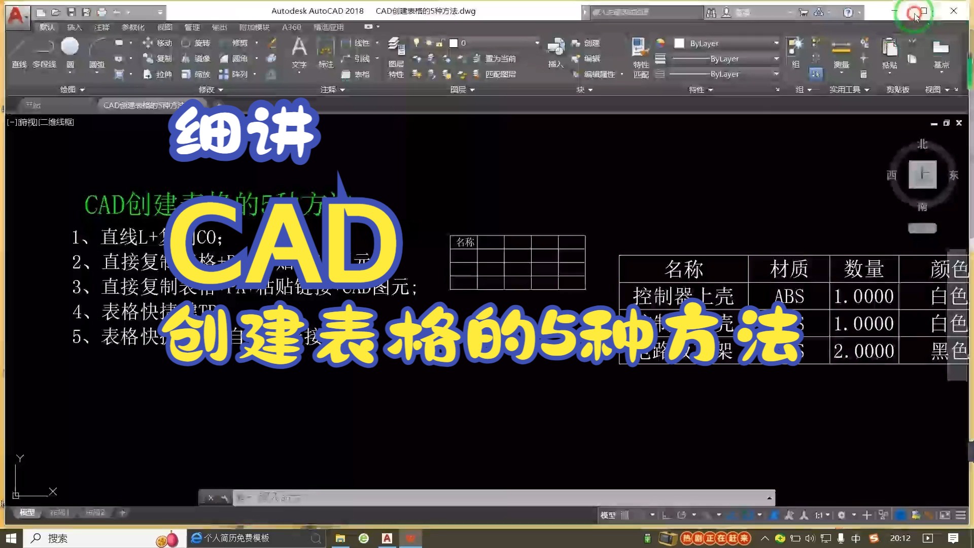Click the Array (阵列) tool

click(x=234, y=75)
